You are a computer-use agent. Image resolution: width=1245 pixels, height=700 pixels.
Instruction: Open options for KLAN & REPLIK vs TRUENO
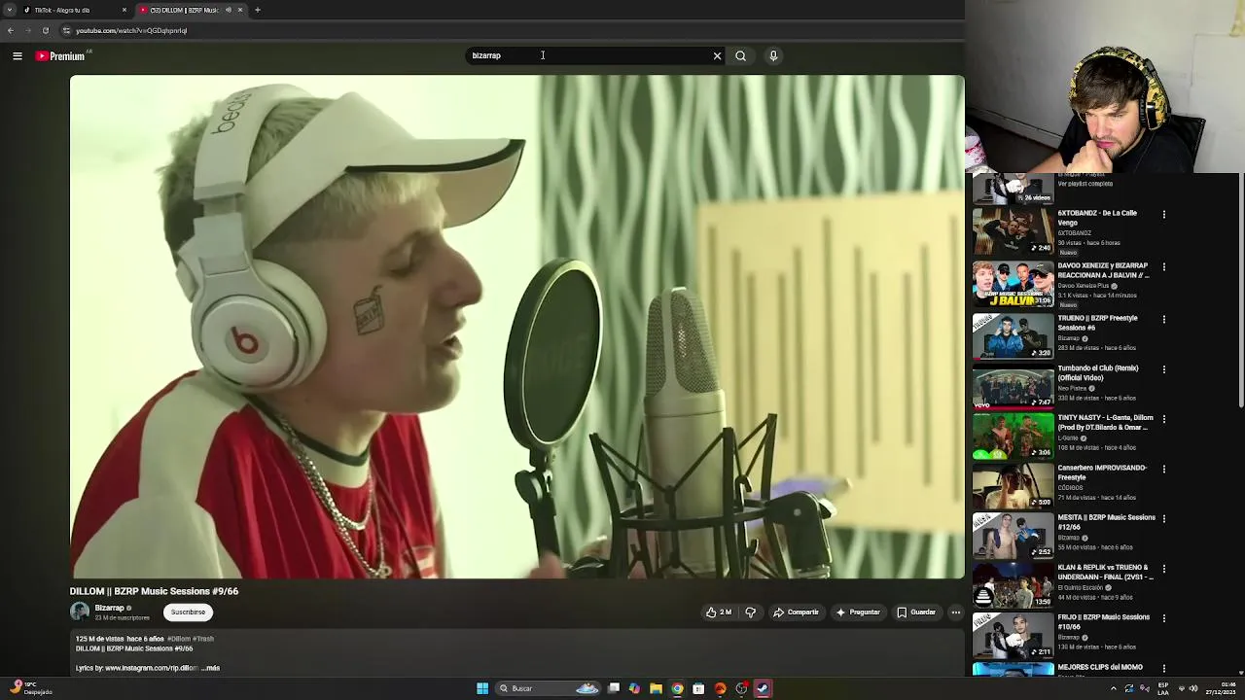click(1164, 570)
